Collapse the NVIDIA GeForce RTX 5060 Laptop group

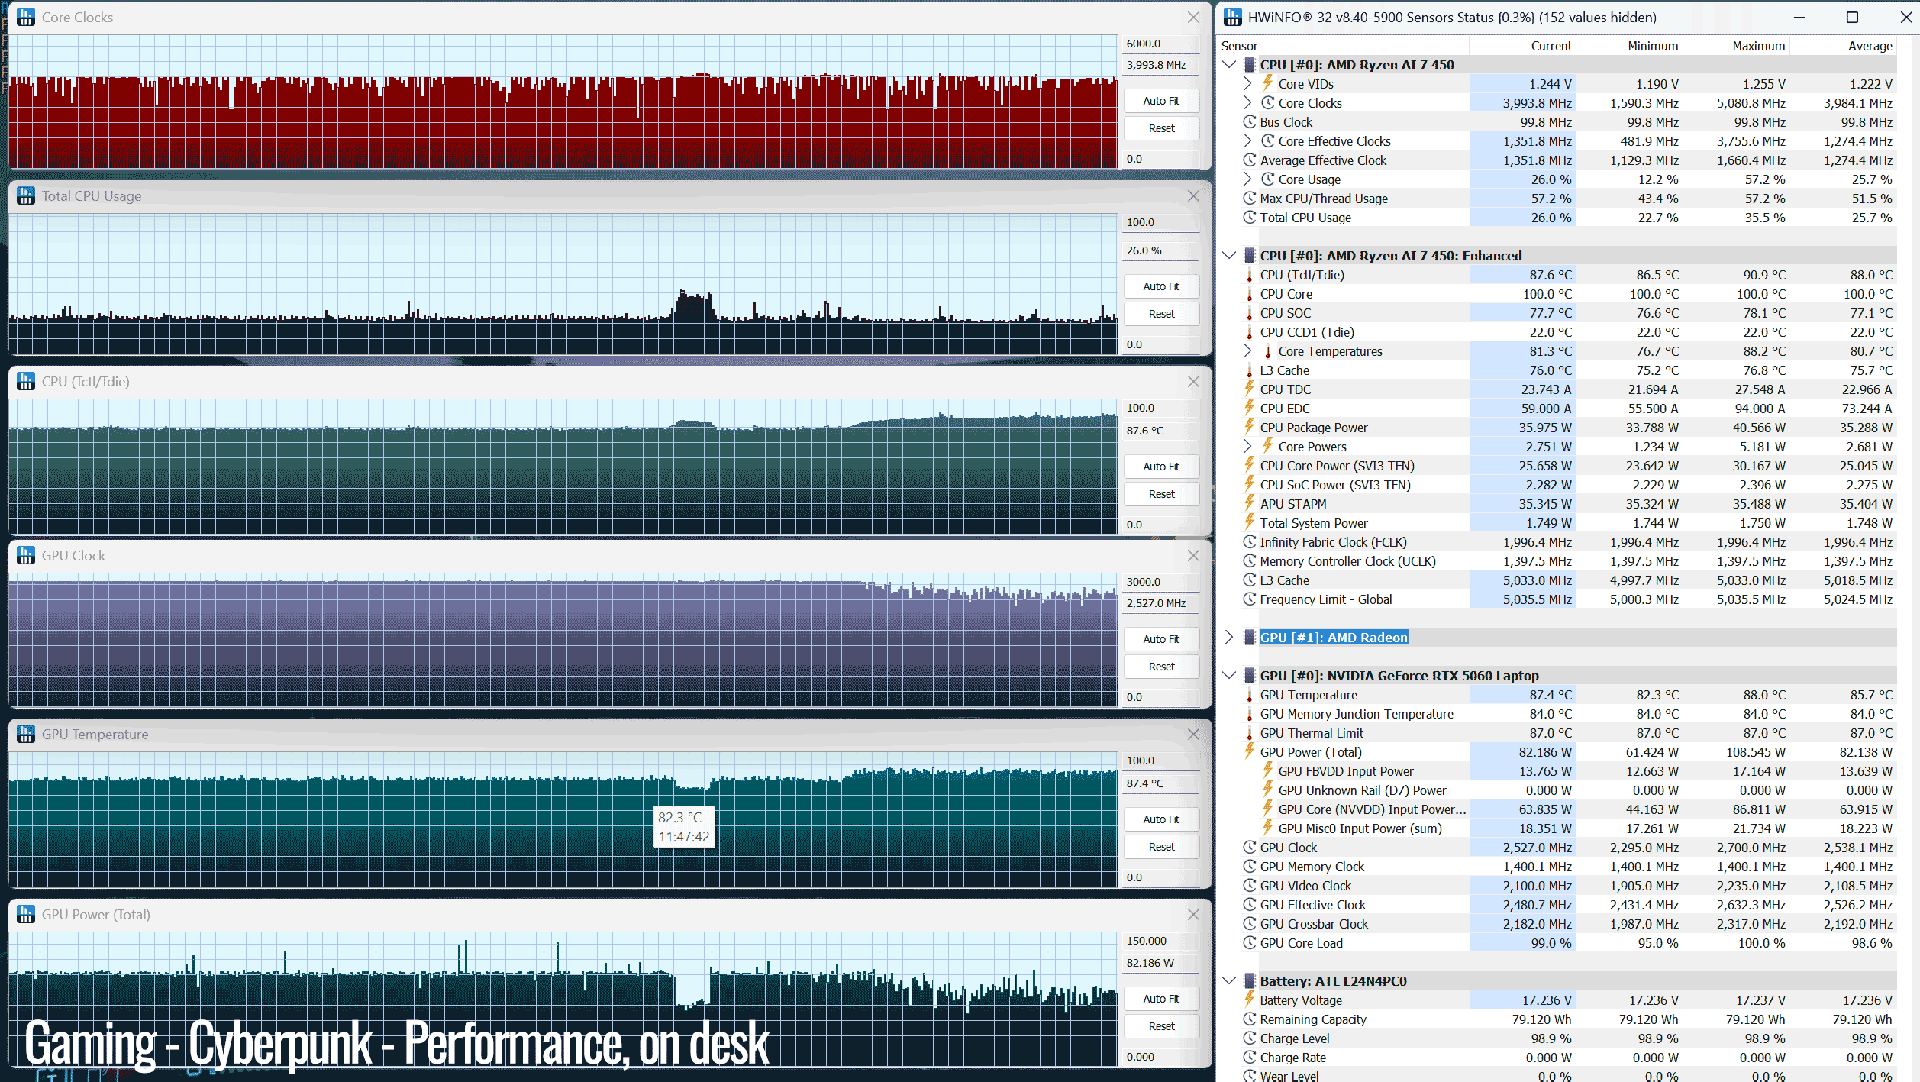click(1229, 675)
